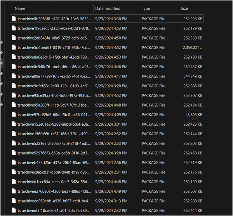
Task: Select file modified 9/29/2024 4:09 PM
Action: pyautogui.click(x=111, y=114)
